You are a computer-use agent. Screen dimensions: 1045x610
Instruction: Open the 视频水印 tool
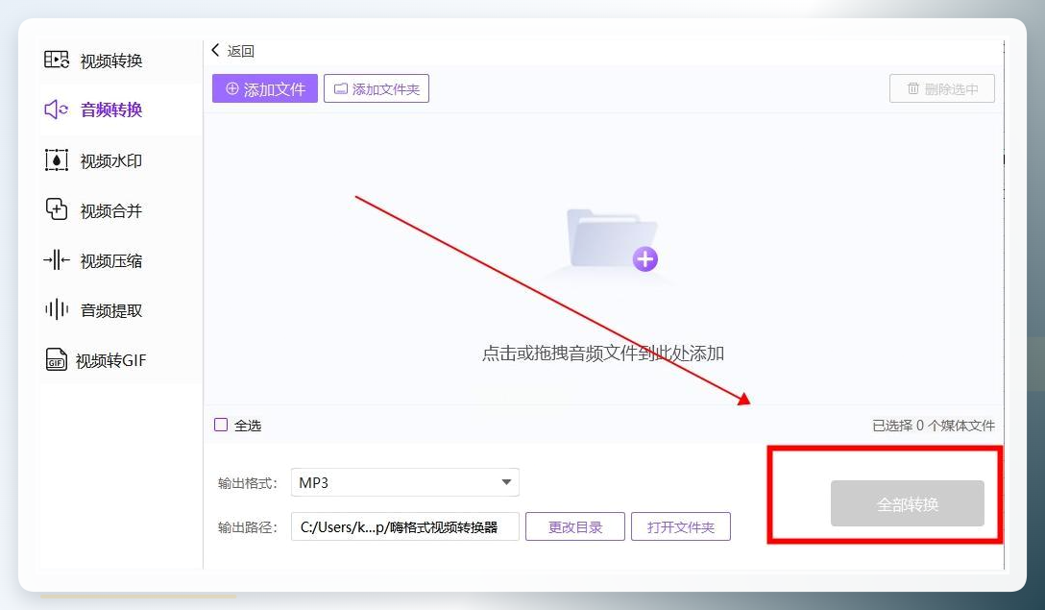[120, 160]
